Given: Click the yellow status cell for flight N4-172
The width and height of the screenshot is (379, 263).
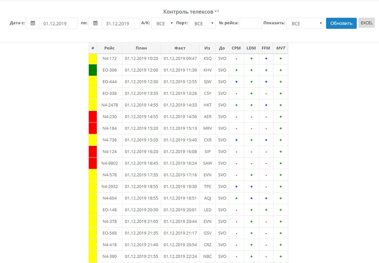Looking at the screenshot, I should click(x=93, y=59).
